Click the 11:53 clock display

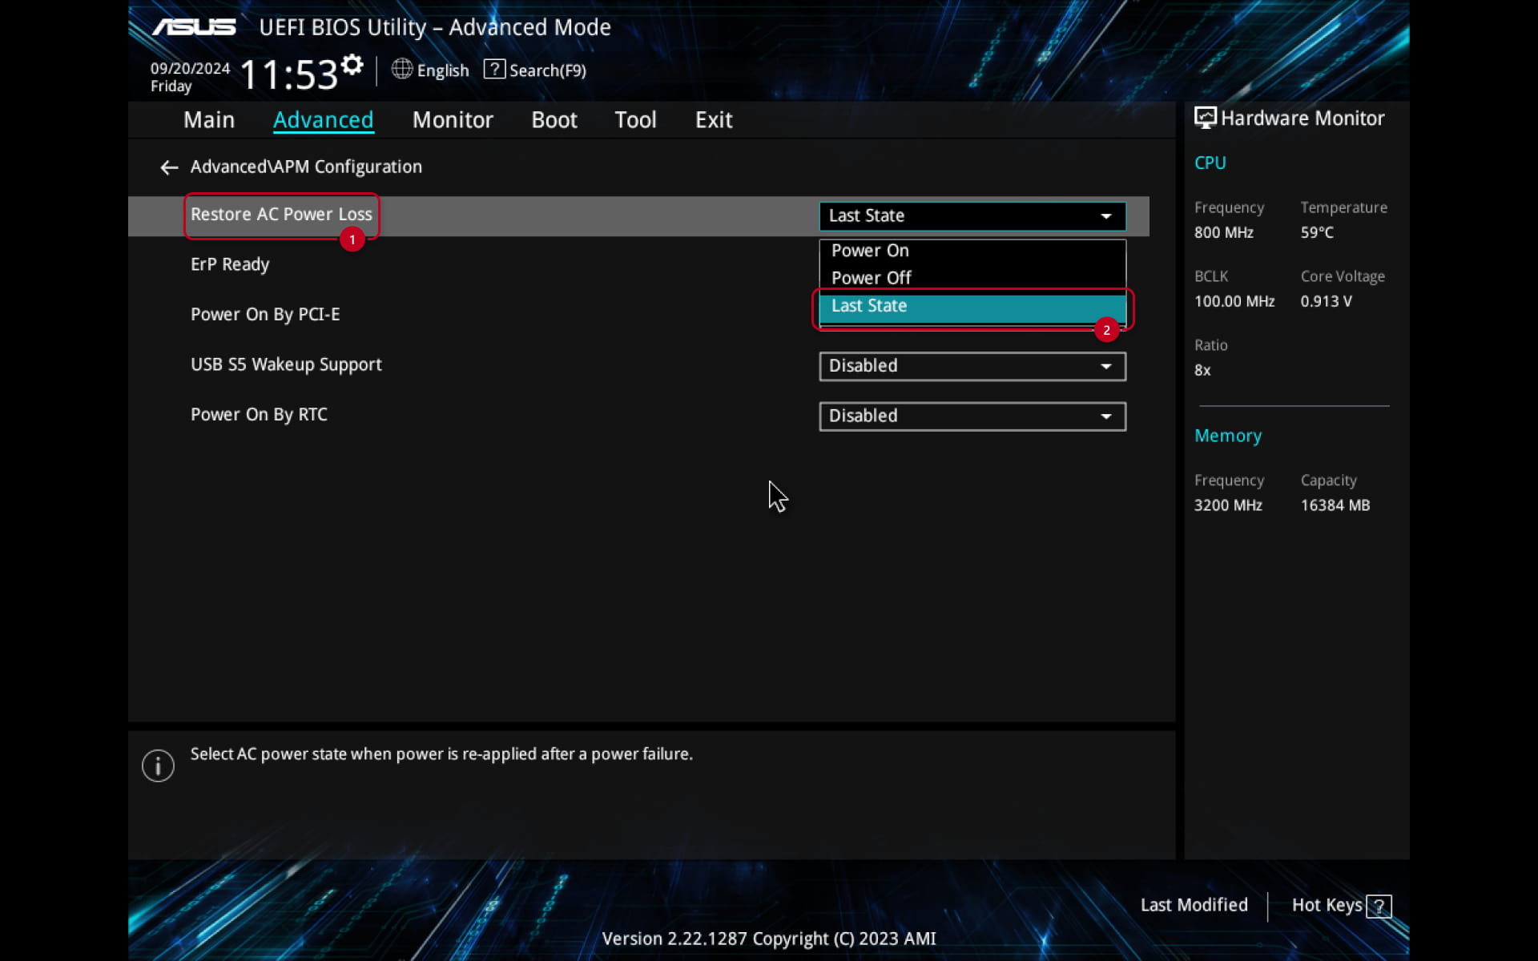pos(288,74)
